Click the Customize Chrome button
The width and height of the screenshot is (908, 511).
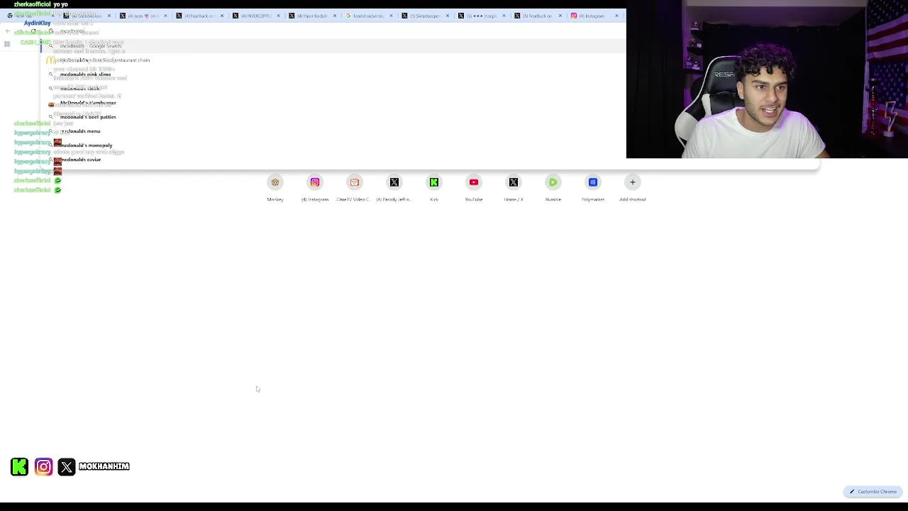[873, 492]
